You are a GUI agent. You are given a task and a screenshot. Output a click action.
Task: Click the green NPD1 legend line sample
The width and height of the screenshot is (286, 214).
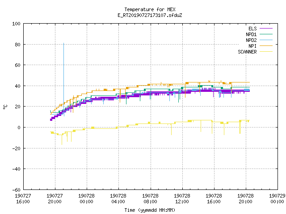coord(266,34)
